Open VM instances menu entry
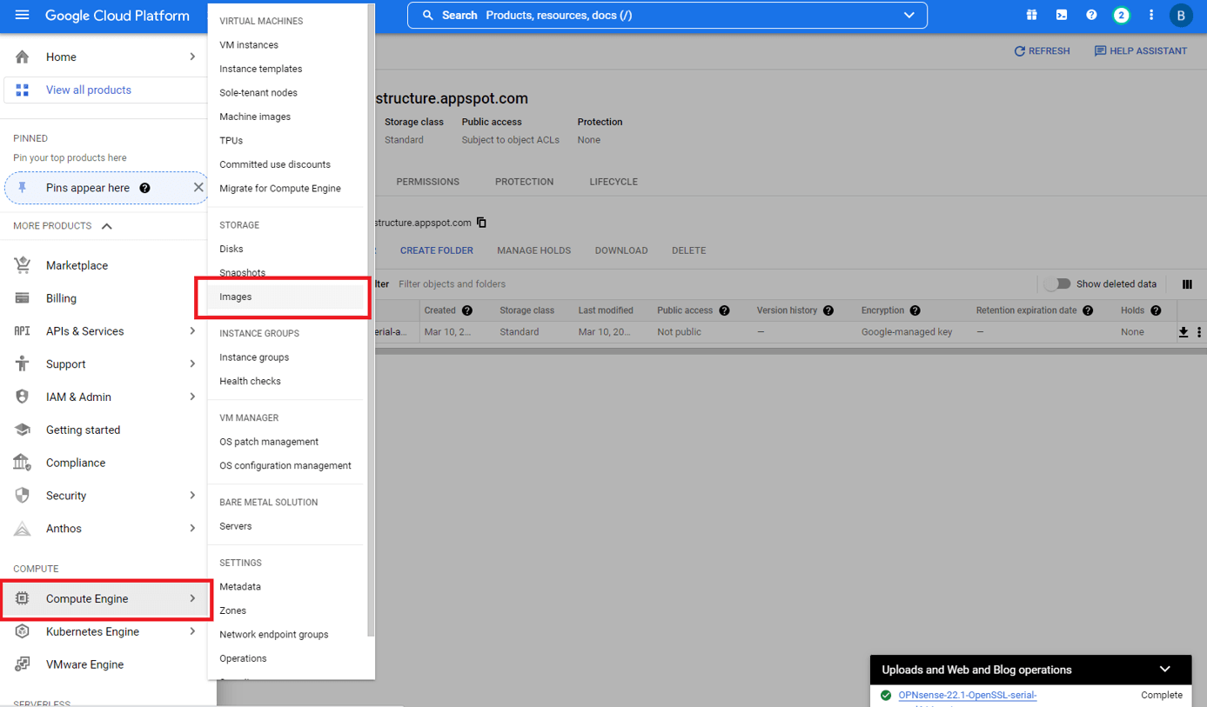 tap(249, 45)
